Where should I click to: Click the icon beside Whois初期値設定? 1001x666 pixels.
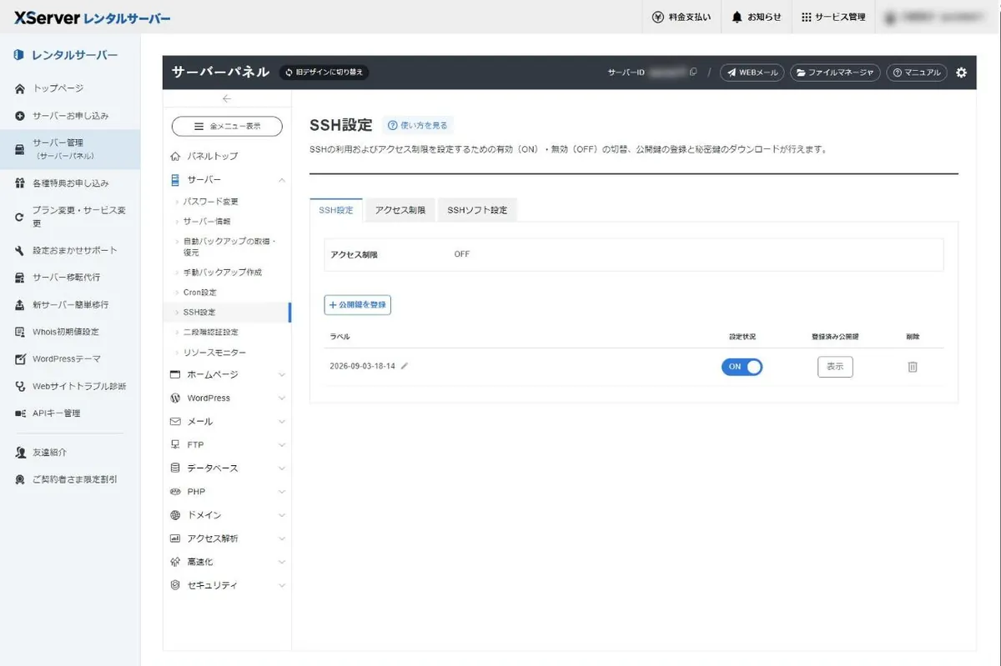[20, 332]
